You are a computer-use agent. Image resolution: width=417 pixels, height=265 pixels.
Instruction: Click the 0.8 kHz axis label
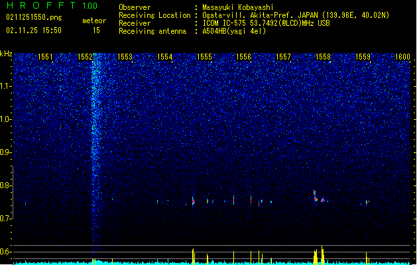coord(6,185)
